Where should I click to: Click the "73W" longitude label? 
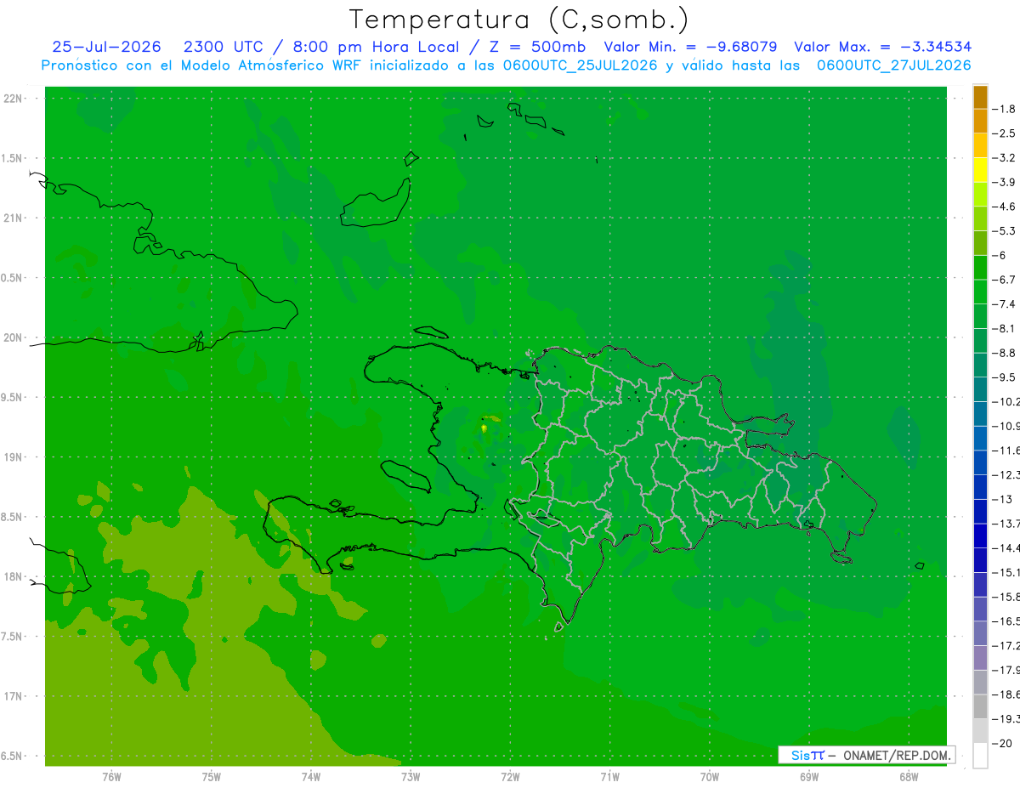click(411, 776)
